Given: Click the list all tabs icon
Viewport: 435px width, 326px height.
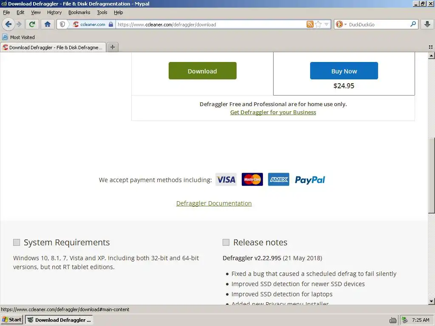Looking at the screenshot, I should tap(431, 47).
